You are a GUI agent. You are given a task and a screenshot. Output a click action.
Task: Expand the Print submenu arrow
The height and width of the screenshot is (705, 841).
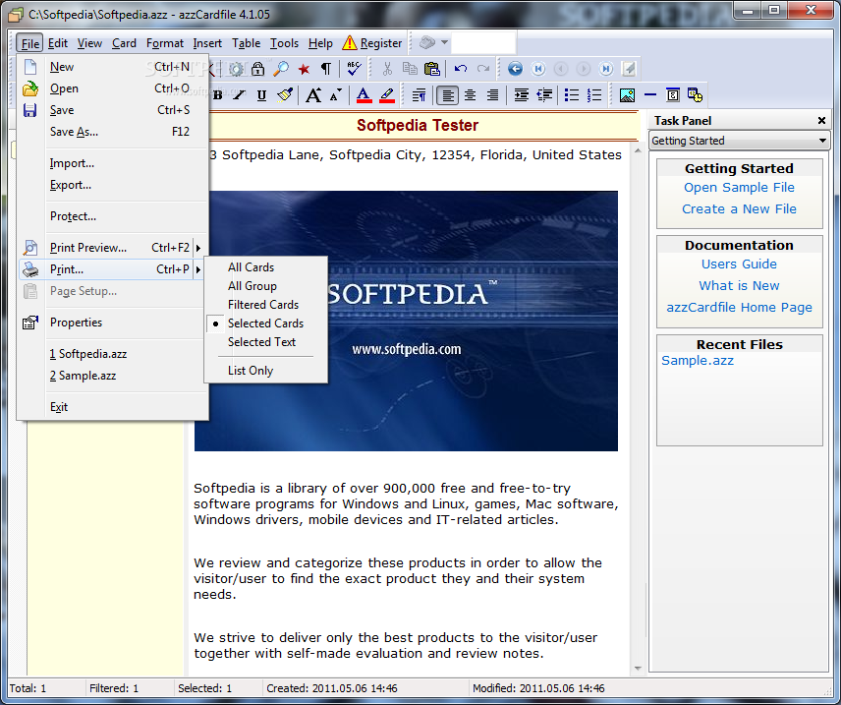(198, 269)
